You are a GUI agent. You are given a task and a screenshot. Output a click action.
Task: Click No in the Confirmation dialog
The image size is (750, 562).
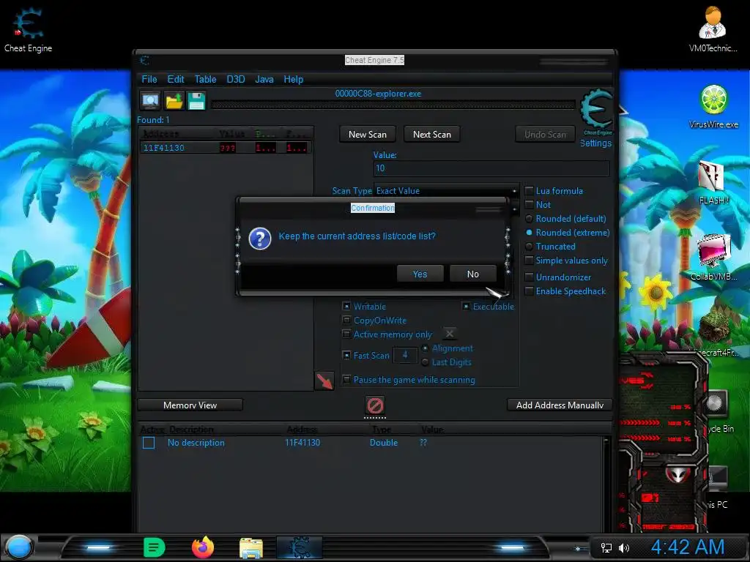pos(473,274)
